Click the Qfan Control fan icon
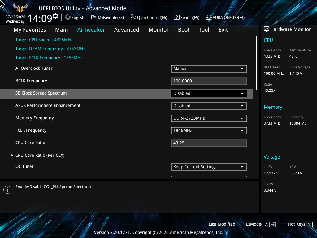The width and height of the screenshot is (317, 238). click(133, 17)
